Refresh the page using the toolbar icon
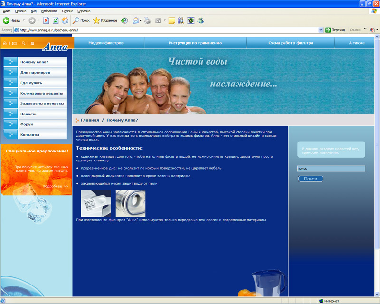The height and width of the screenshot is (304, 380). [x=56, y=20]
